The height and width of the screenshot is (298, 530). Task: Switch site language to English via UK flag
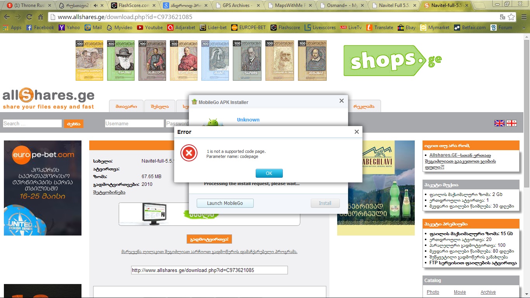coord(499,123)
